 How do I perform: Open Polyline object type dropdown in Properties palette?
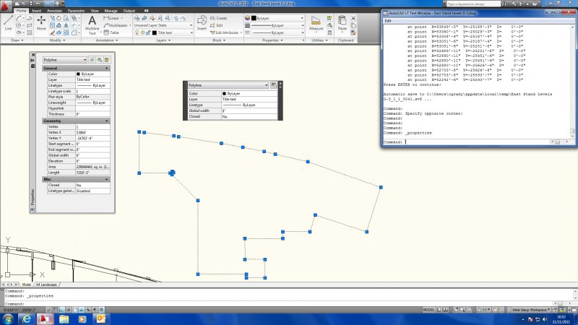pyautogui.click(x=64, y=60)
